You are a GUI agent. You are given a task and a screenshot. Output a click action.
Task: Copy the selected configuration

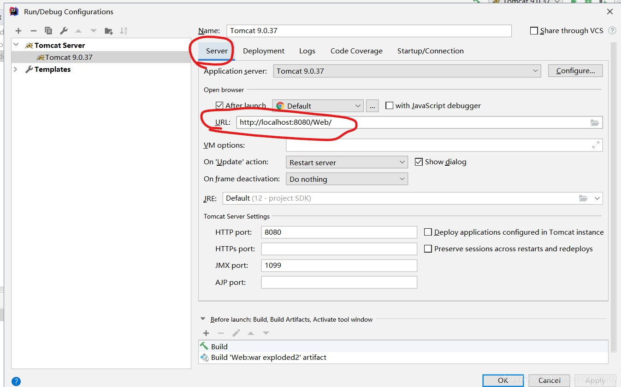tap(48, 31)
